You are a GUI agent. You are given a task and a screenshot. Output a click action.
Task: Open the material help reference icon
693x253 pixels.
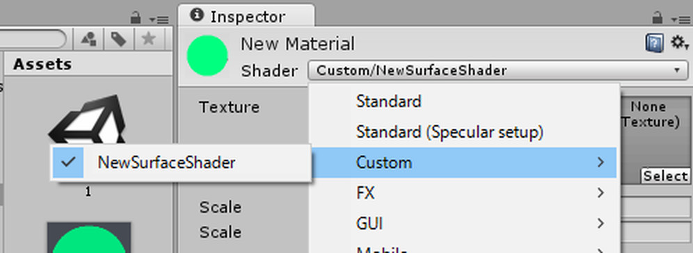coord(655,43)
